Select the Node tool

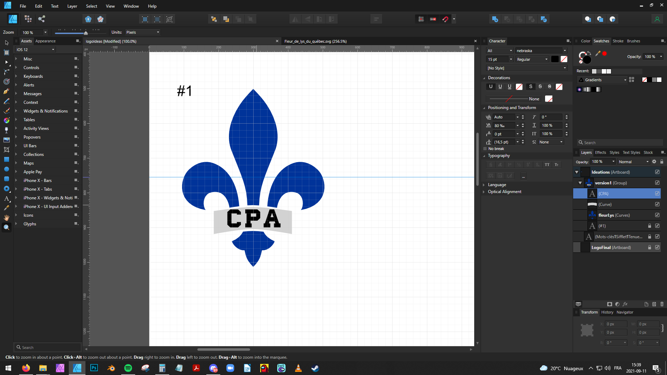point(6,62)
